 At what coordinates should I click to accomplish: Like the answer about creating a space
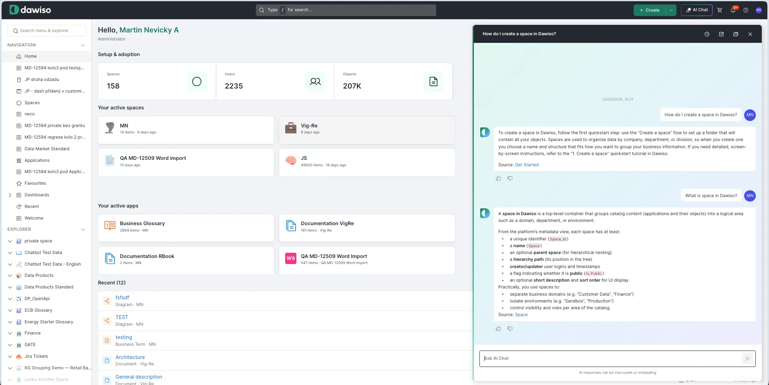pos(498,178)
